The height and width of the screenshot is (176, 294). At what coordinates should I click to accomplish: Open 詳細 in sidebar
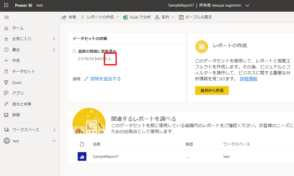[x=16, y=115]
